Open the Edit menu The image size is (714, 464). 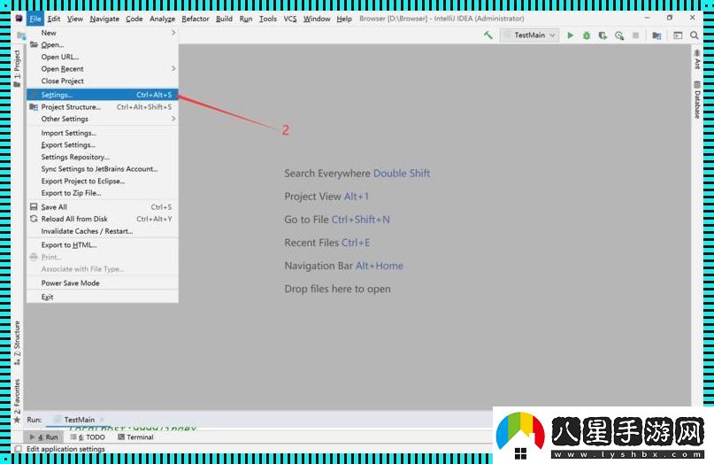point(54,19)
